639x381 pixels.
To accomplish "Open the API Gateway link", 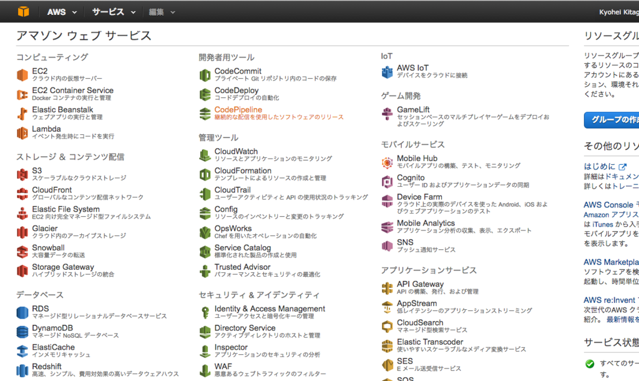I will (420, 284).
